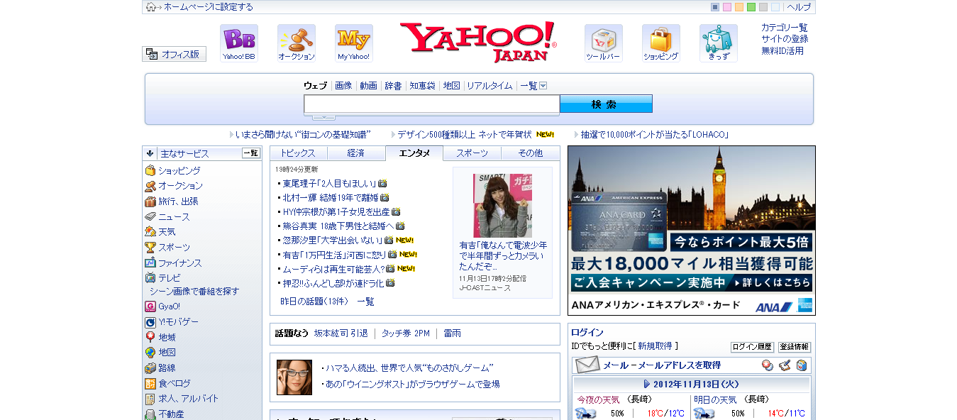Select the green theme color swatch
Viewport: 957px width, 420px height.
point(751,7)
